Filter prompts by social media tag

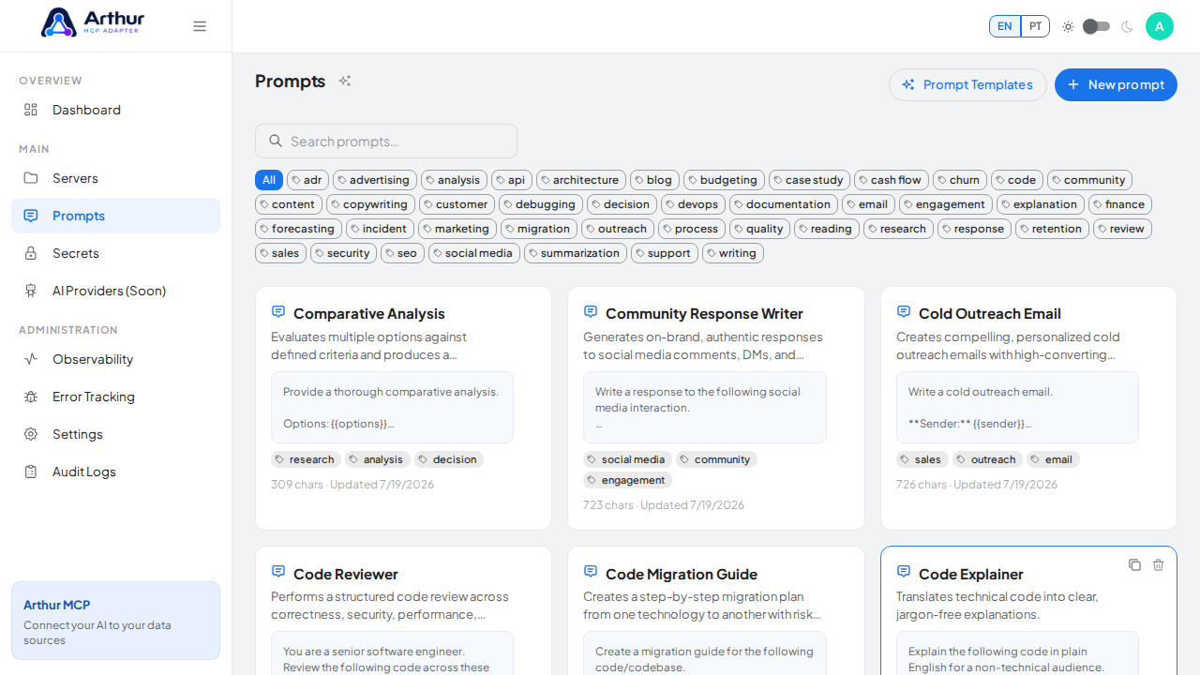(474, 253)
